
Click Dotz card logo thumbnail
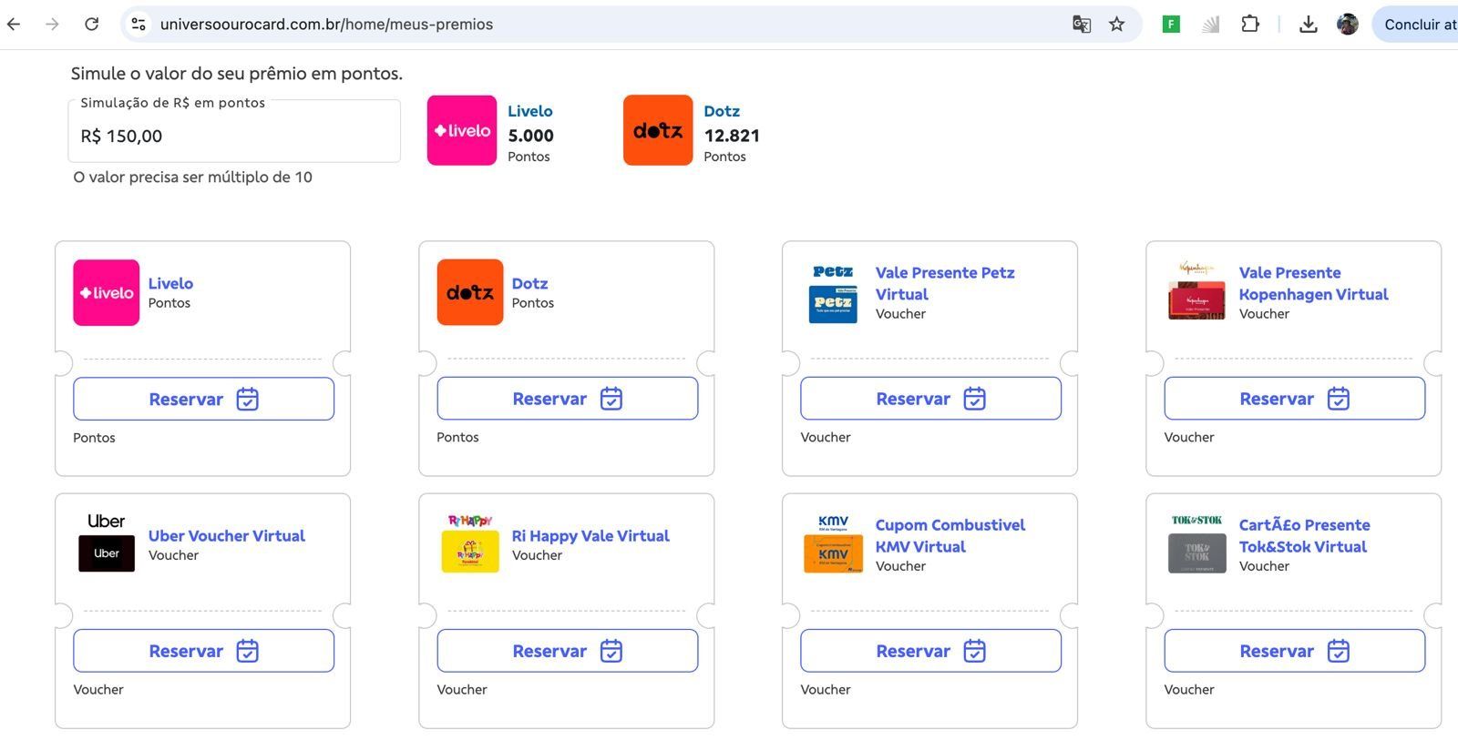(470, 292)
